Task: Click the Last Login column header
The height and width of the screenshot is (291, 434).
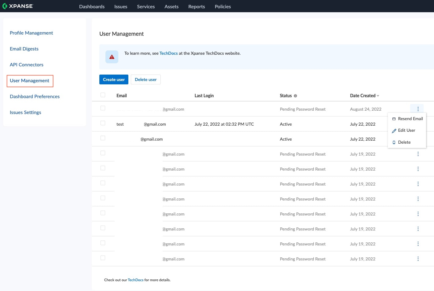Action: (x=204, y=96)
